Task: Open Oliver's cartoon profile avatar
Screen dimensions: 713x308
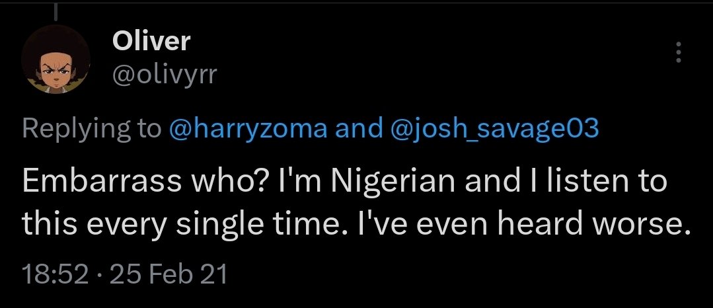Action: (56, 59)
